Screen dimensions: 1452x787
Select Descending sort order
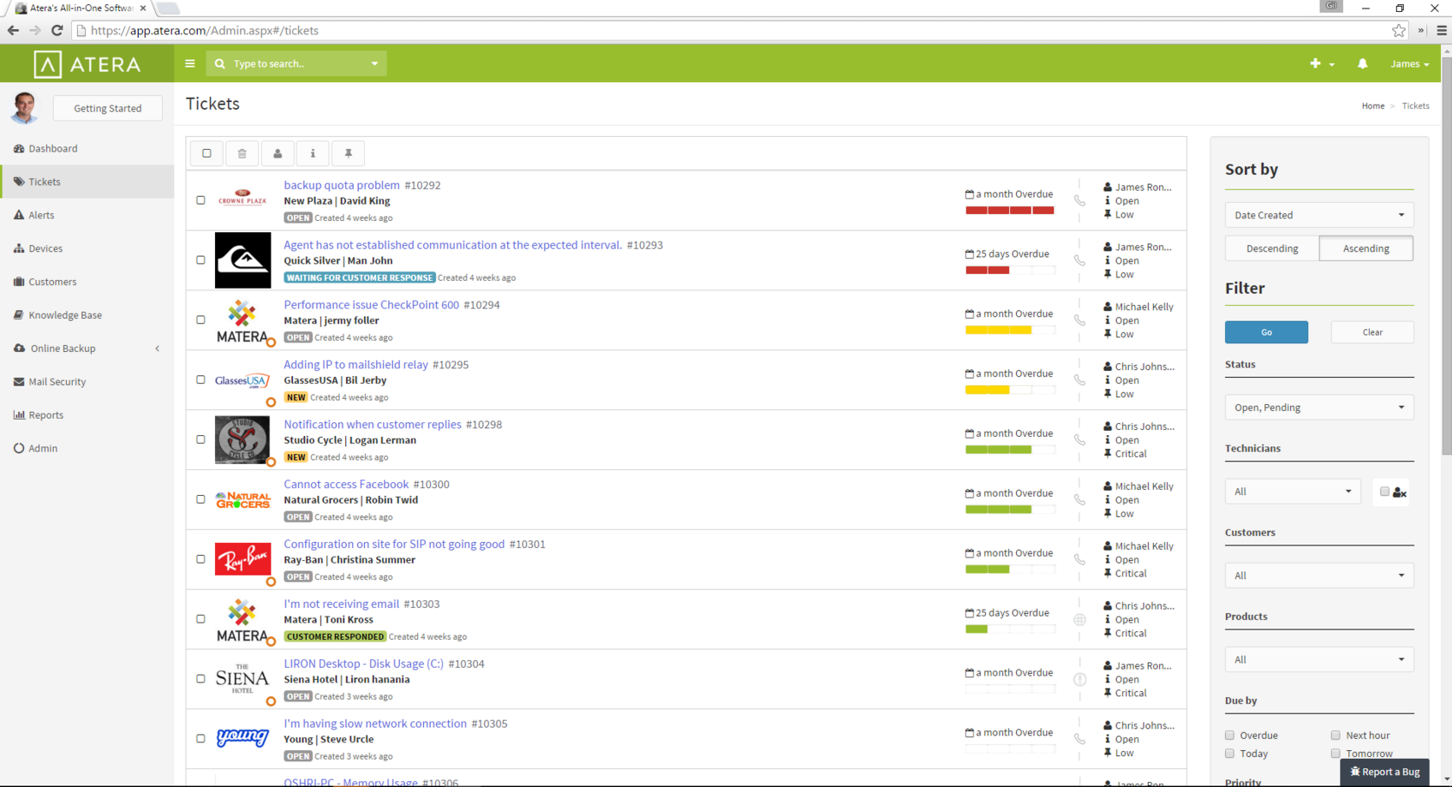coord(1272,248)
